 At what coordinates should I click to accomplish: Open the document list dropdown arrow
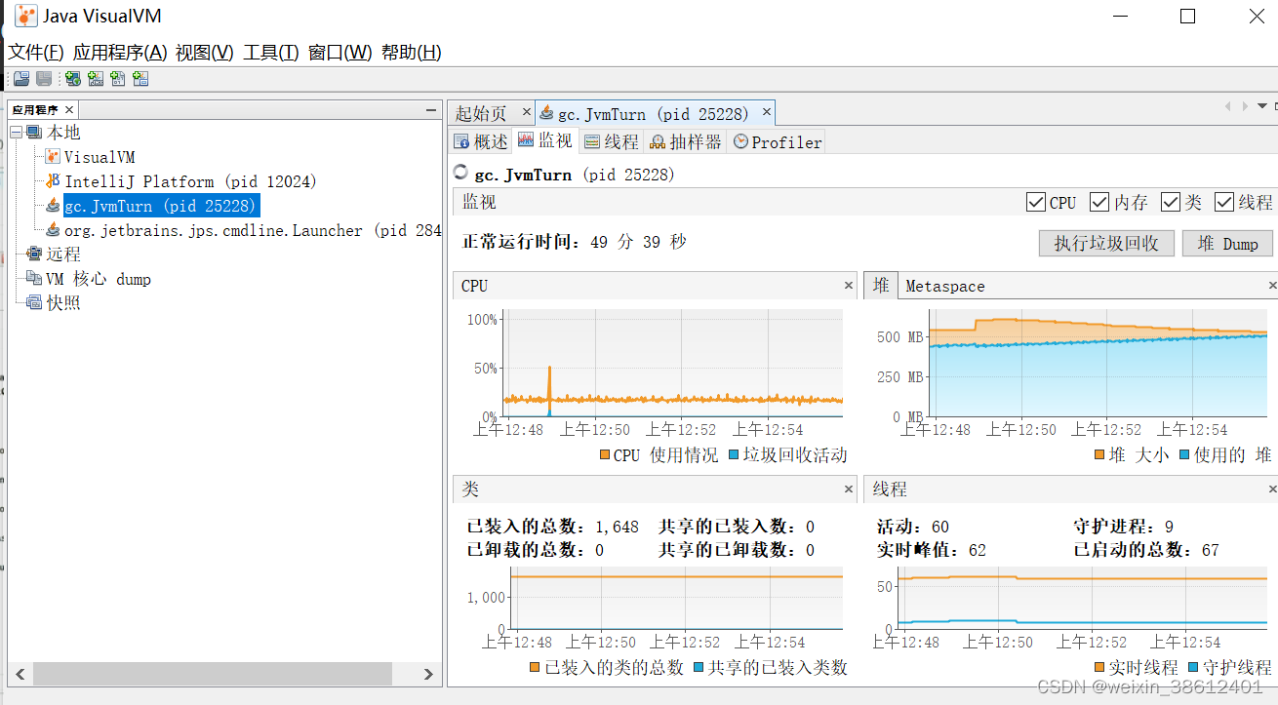coord(1263,106)
